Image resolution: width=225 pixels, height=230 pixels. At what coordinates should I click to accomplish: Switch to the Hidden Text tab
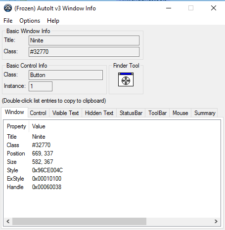coord(99,113)
